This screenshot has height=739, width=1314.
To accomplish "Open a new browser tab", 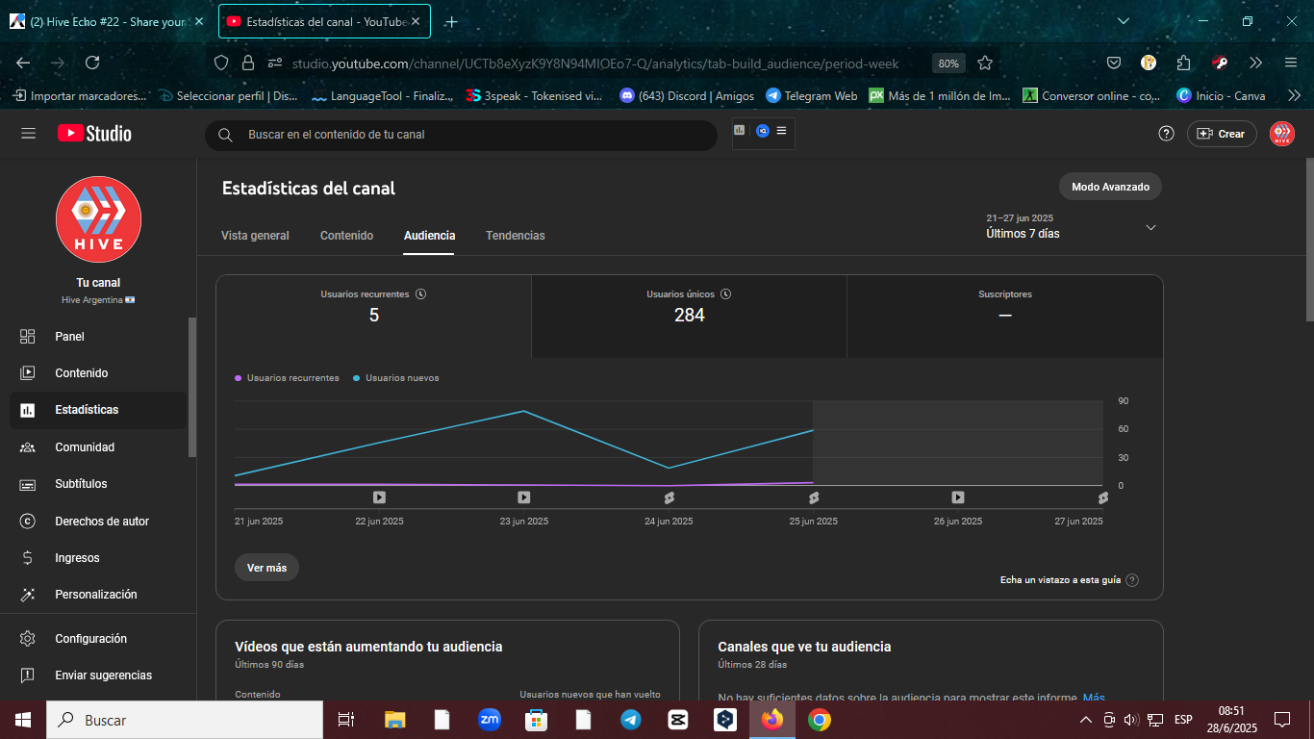I will point(451,21).
